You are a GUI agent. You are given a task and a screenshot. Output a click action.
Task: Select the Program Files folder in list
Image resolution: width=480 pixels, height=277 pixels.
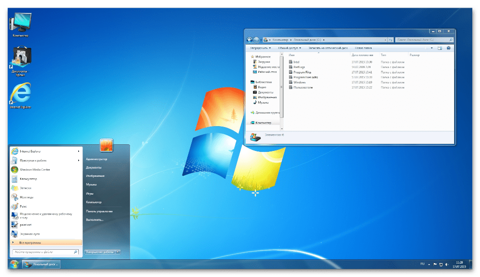[302, 72]
